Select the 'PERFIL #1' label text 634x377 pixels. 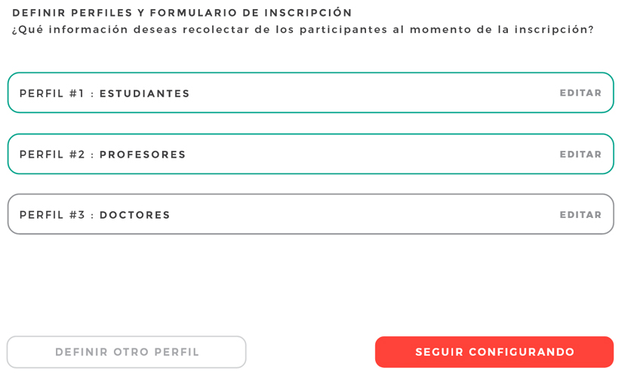point(52,93)
